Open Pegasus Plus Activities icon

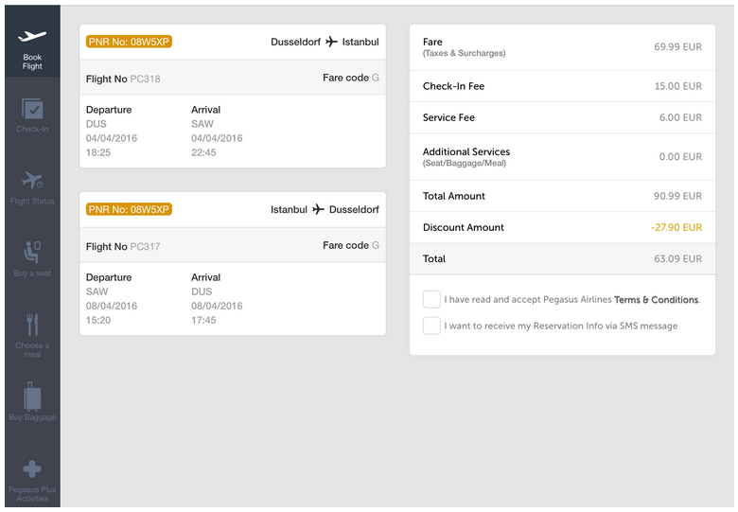click(32, 468)
